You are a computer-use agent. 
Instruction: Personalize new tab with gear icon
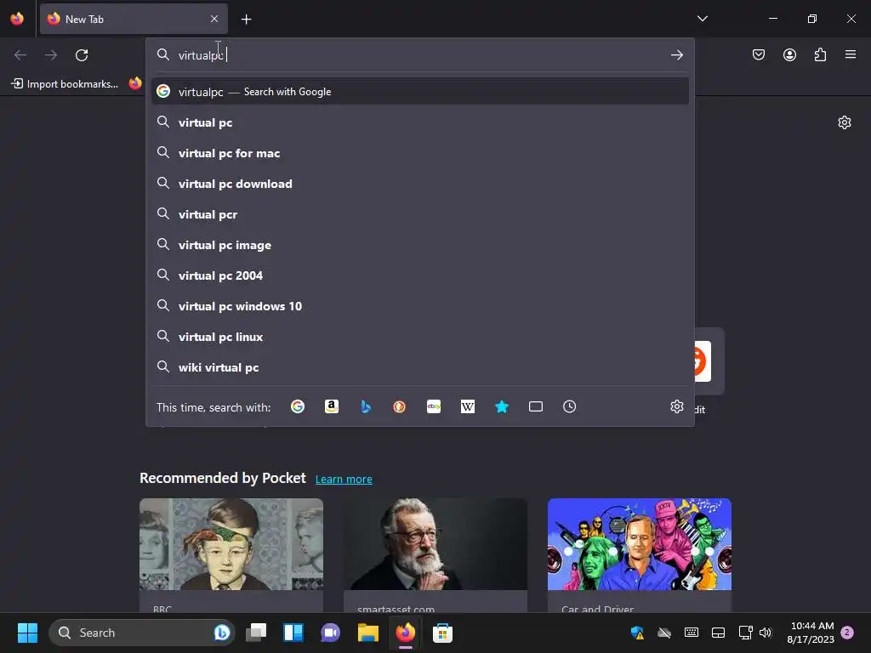click(x=845, y=122)
